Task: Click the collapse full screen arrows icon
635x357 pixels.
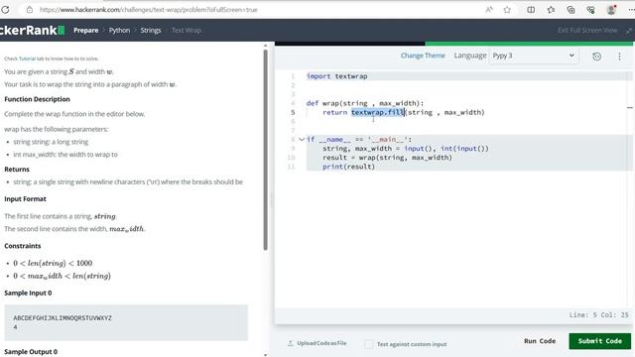Action: tap(628, 31)
